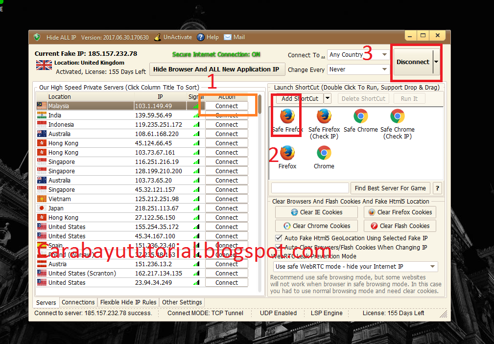The image size is (494, 344).
Task: Open the Flexible Hide IP Rules tab
Action: tap(128, 302)
